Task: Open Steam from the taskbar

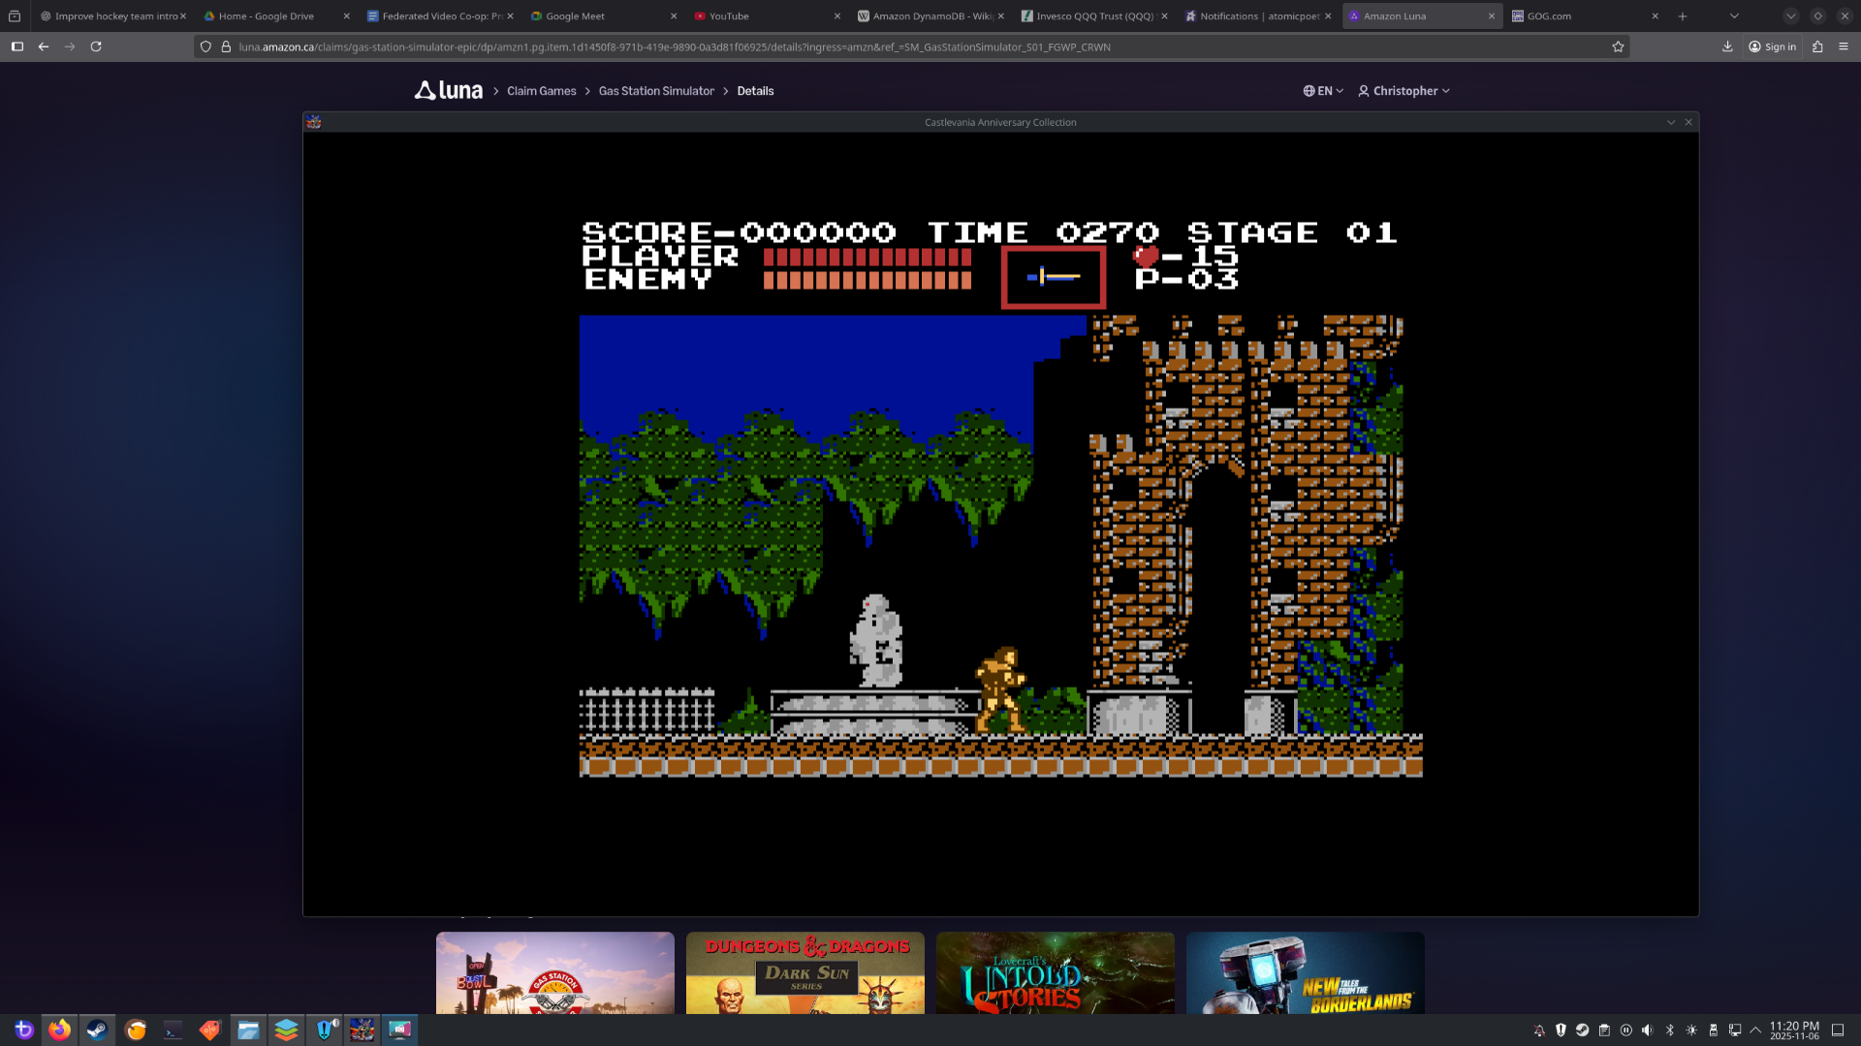Action: point(97,1030)
